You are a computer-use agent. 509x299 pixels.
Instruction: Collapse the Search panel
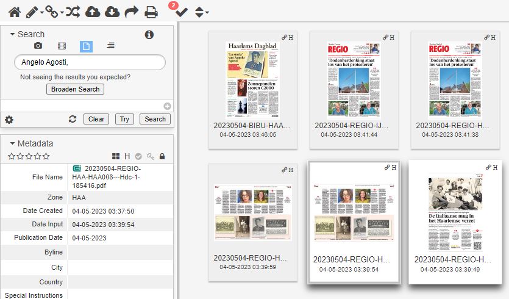(12, 35)
